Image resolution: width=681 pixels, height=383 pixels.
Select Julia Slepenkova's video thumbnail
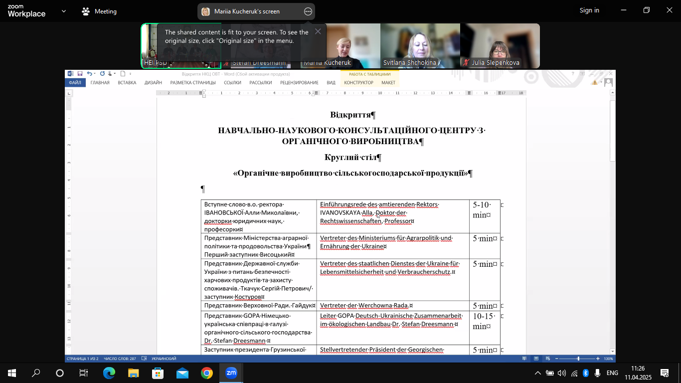pyautogui.click(x=500, y=46)
